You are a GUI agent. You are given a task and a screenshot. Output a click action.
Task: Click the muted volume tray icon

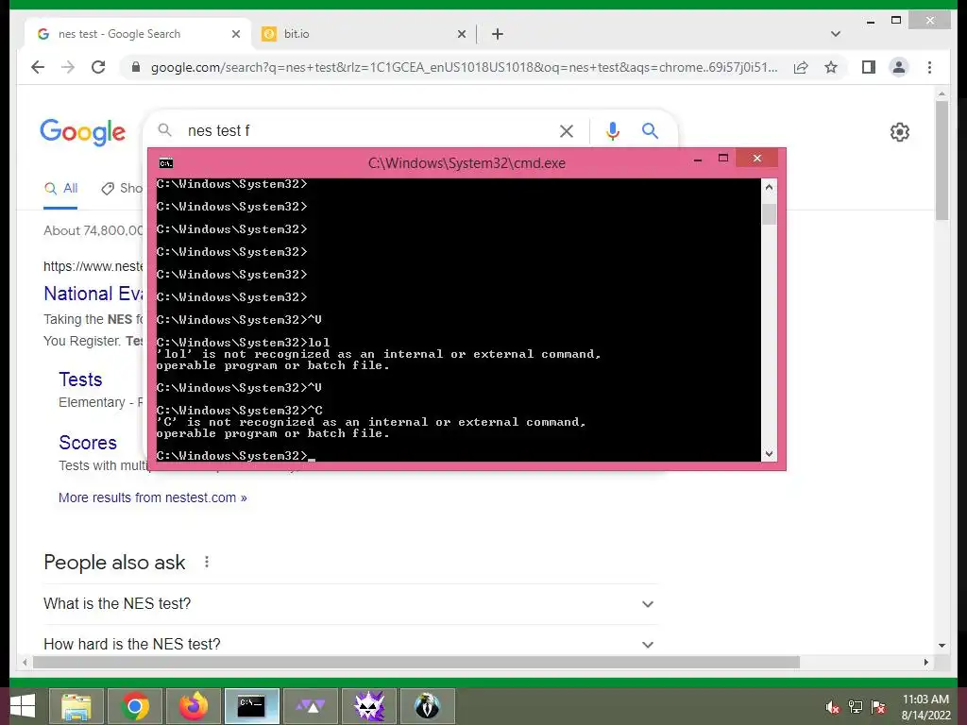pyautogui.click(x=833, y=707)
